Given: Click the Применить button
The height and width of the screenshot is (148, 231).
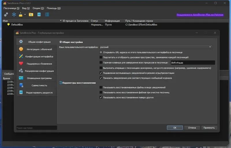Looking at the screenshot, I should (209, 128).
